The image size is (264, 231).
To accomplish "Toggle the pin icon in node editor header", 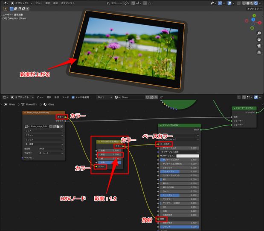I will click(x=161, y=97).
